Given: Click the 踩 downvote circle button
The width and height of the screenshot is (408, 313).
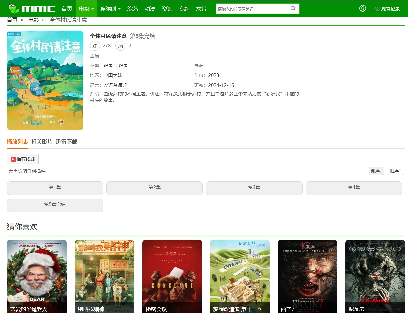Looking at the screenshot, I should click(95, 46).
